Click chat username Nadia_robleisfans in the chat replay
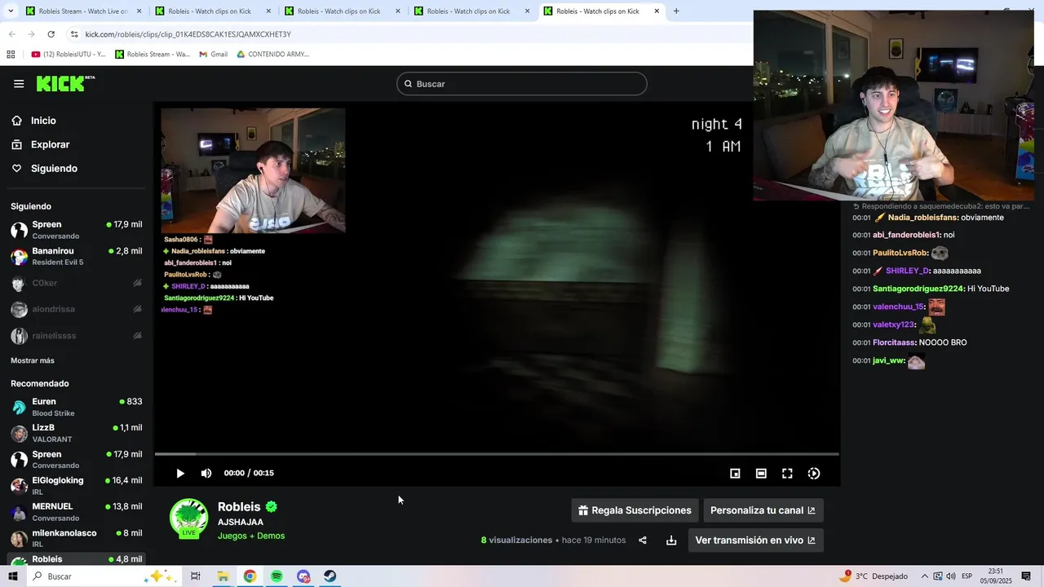 click(x=922, y=218)
